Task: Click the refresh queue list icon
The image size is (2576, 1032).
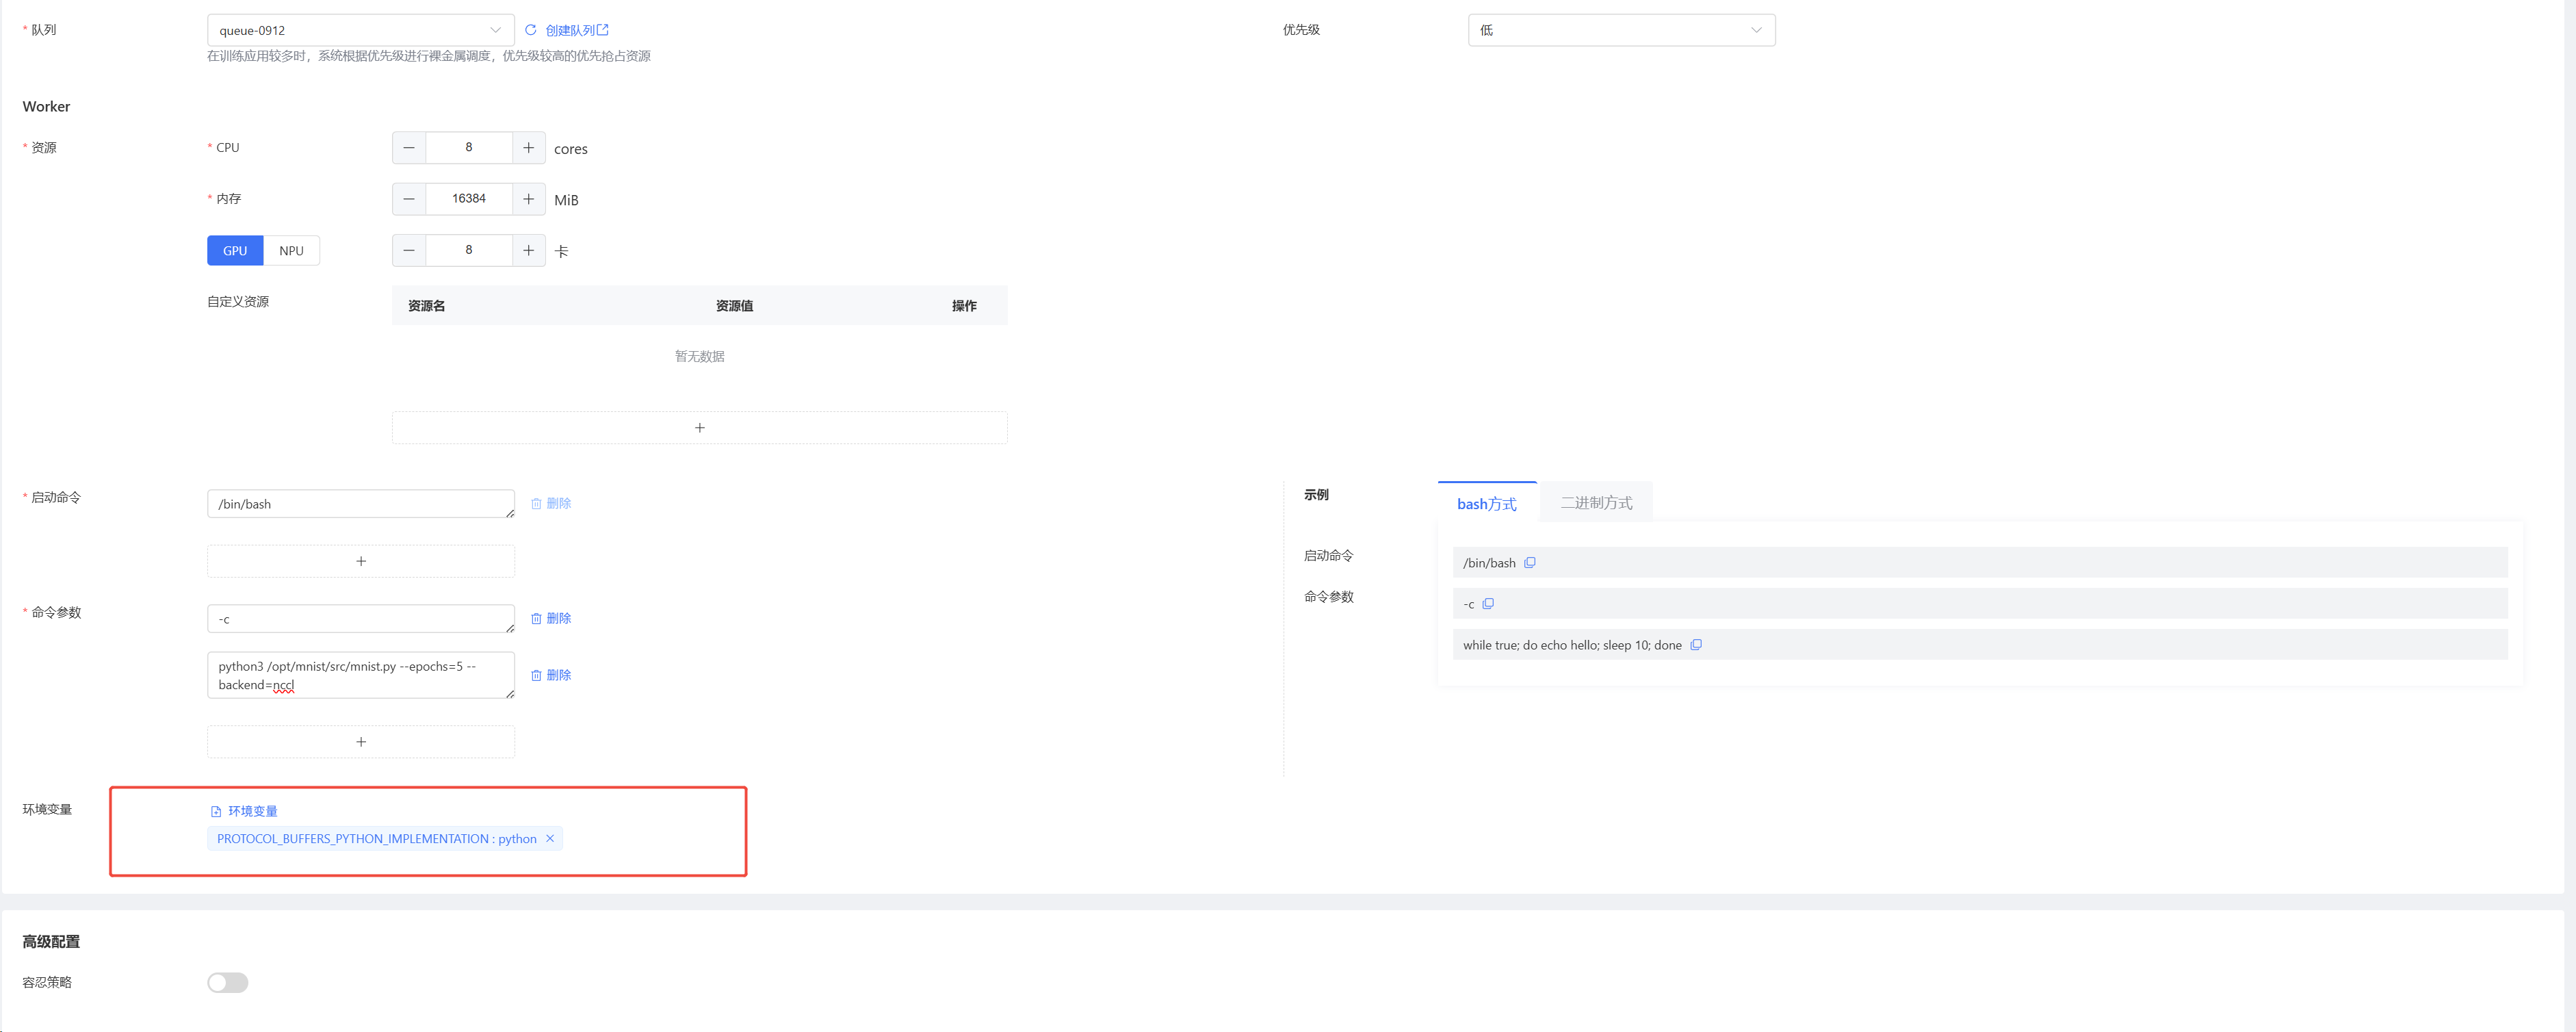Action: coord(531,30)
